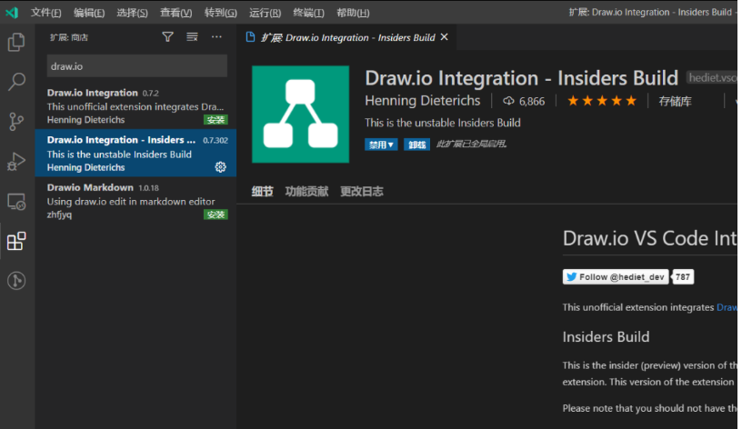Open the Search view in activity bar
The width and height of the screenshot is (742, 429).
(16, 82)
